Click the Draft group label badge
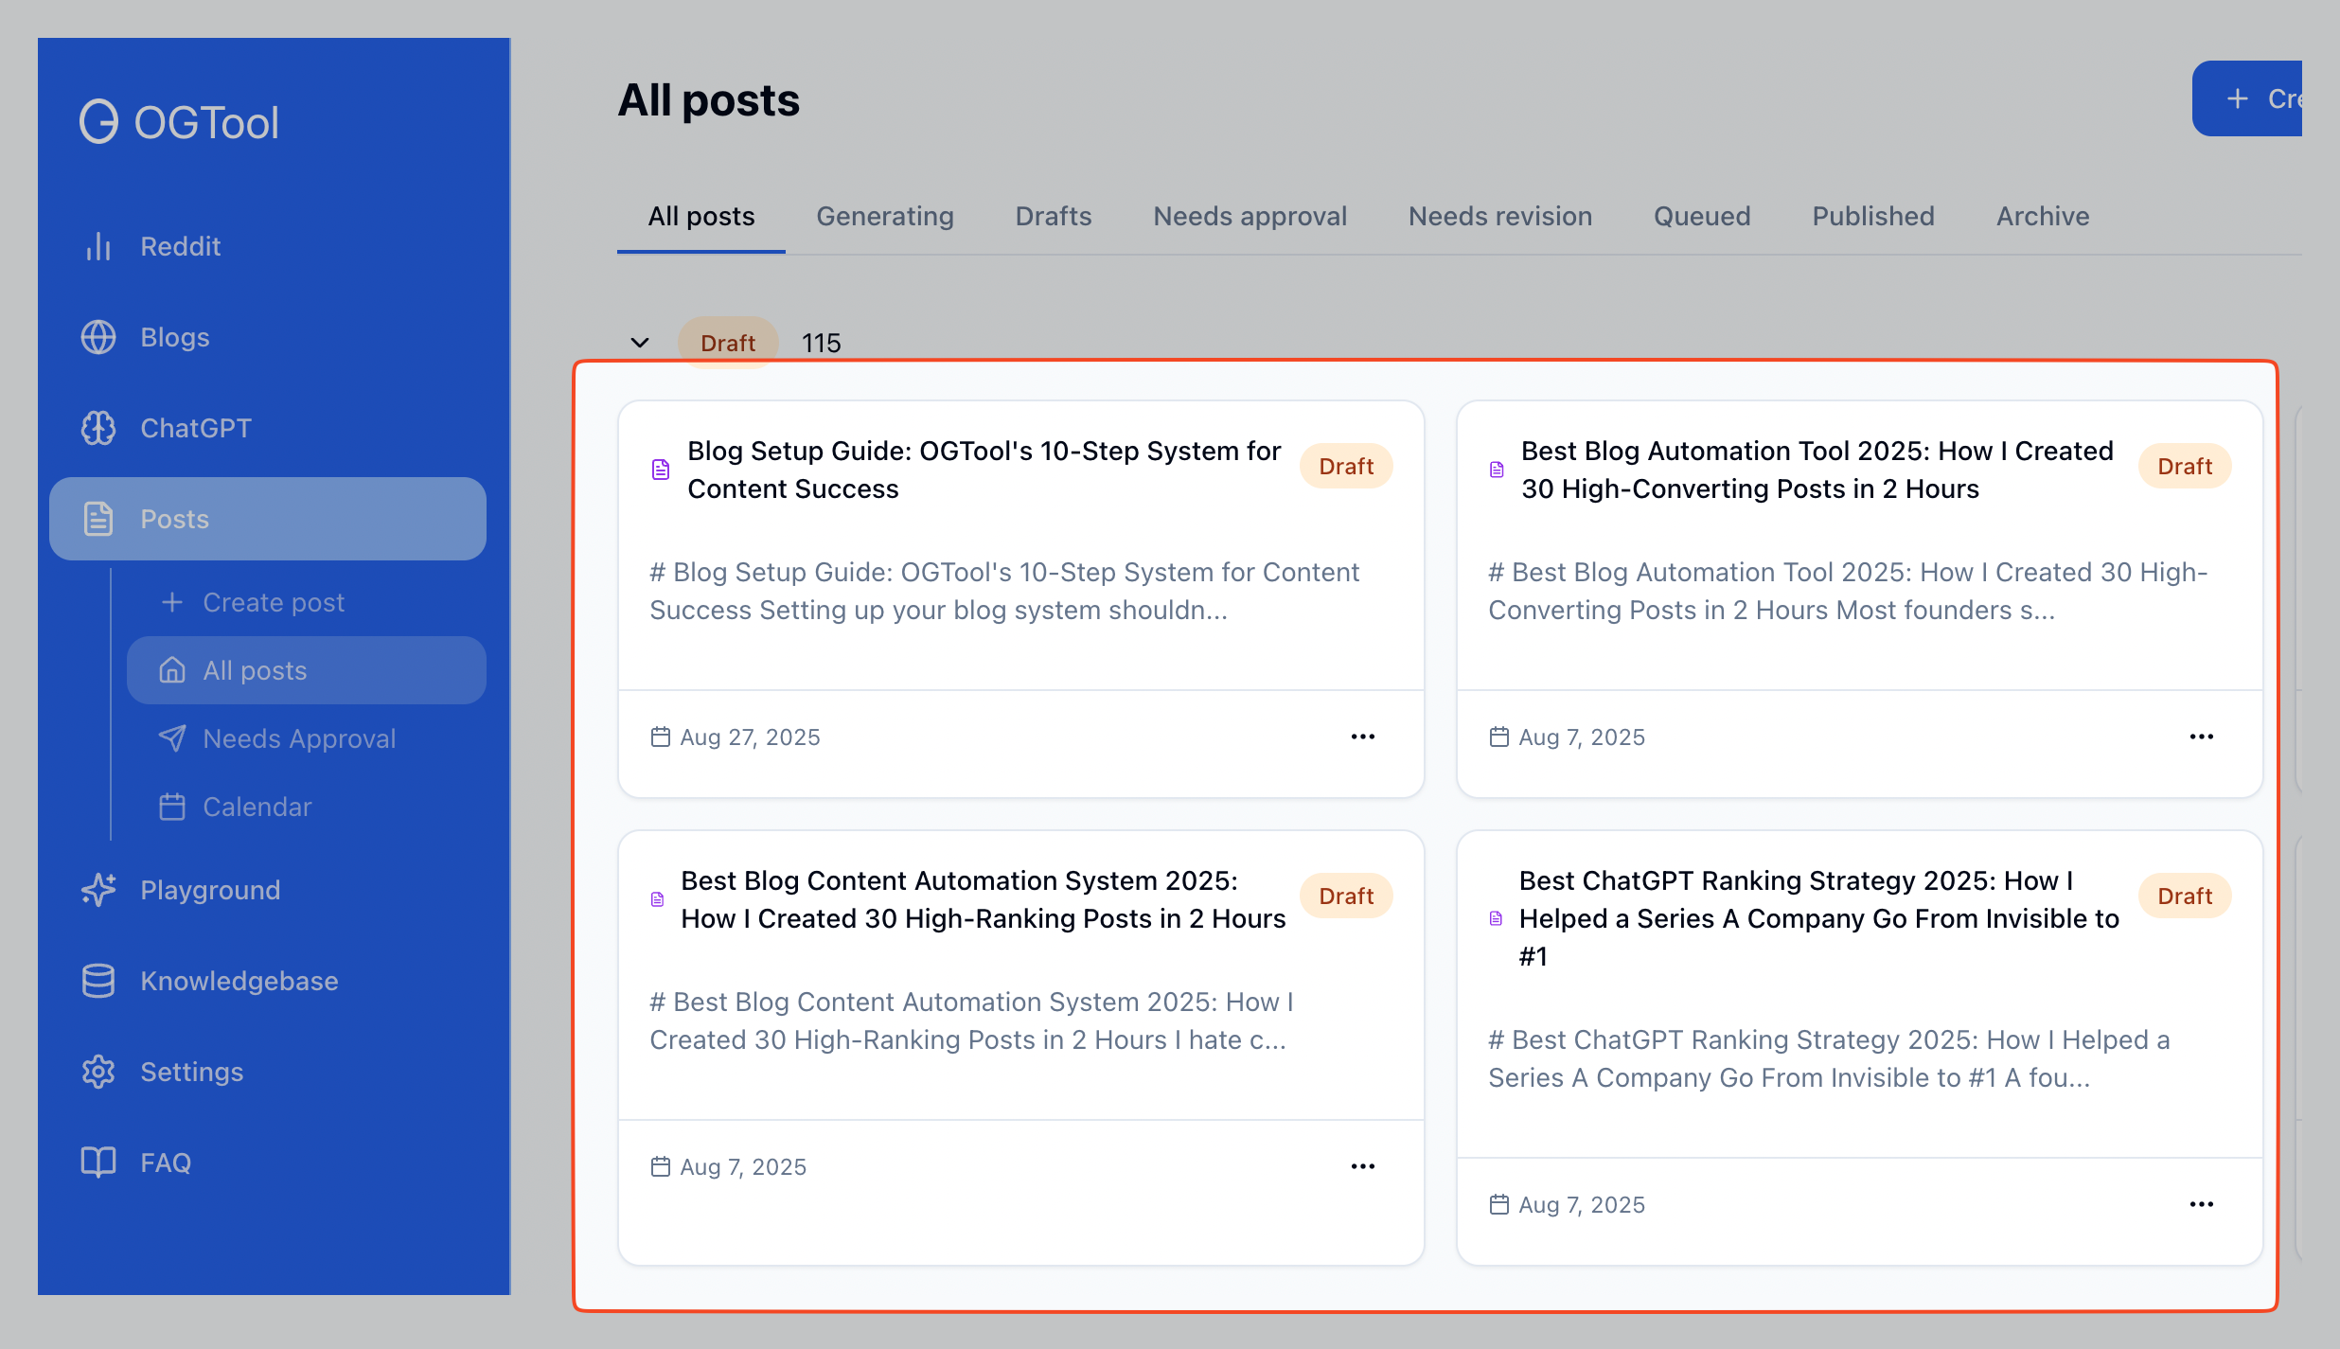Screen dimensions: 2340x1349 [728, 343]
